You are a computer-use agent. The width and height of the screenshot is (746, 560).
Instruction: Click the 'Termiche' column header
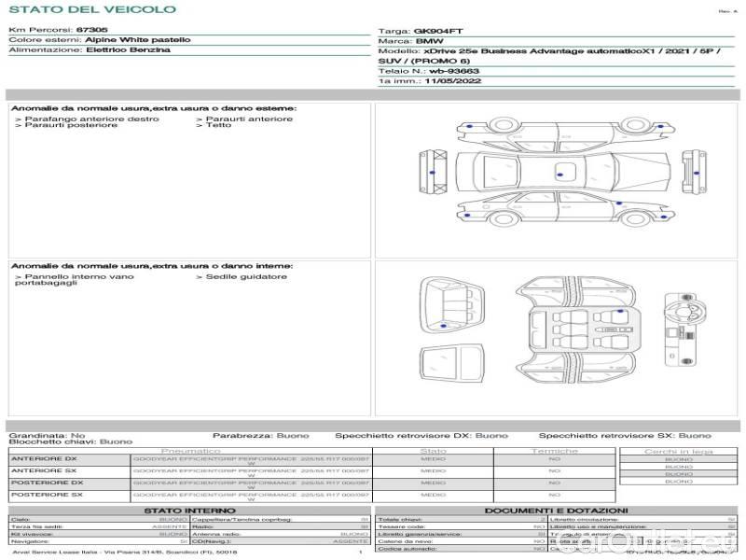point(555,451)
